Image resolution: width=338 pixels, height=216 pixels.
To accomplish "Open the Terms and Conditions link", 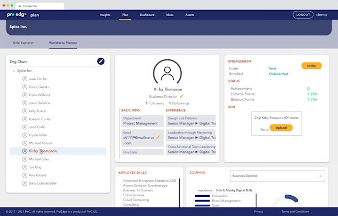I will pos(295,212).
